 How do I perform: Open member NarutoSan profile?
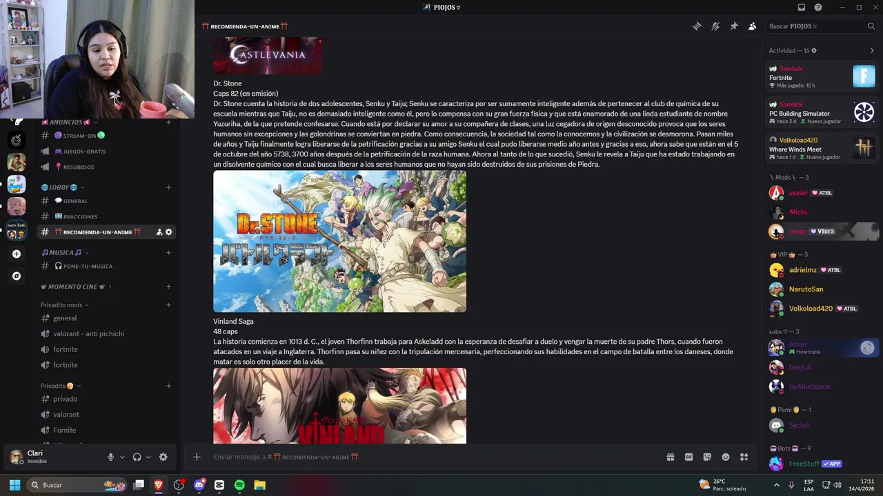click(x=822, y=289)
